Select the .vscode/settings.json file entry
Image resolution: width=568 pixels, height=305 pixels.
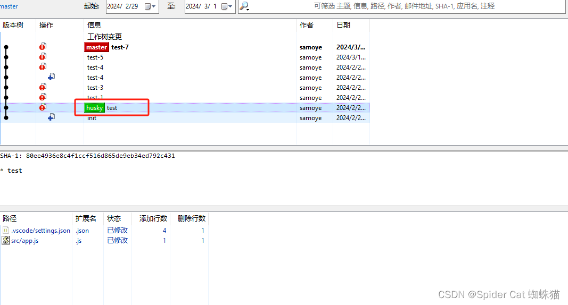pyautogui.click(x=40, y=231)
